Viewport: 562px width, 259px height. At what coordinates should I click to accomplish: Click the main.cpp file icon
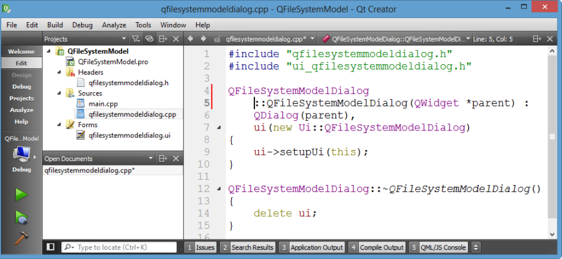pyautogui.click(x=81, y=104)
